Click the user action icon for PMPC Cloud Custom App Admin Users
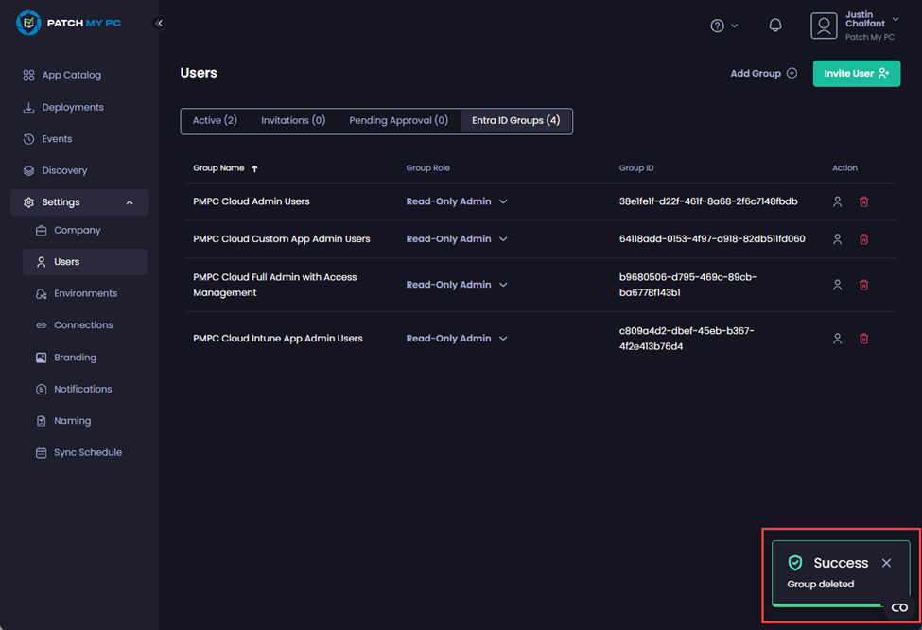 (837, 239)
